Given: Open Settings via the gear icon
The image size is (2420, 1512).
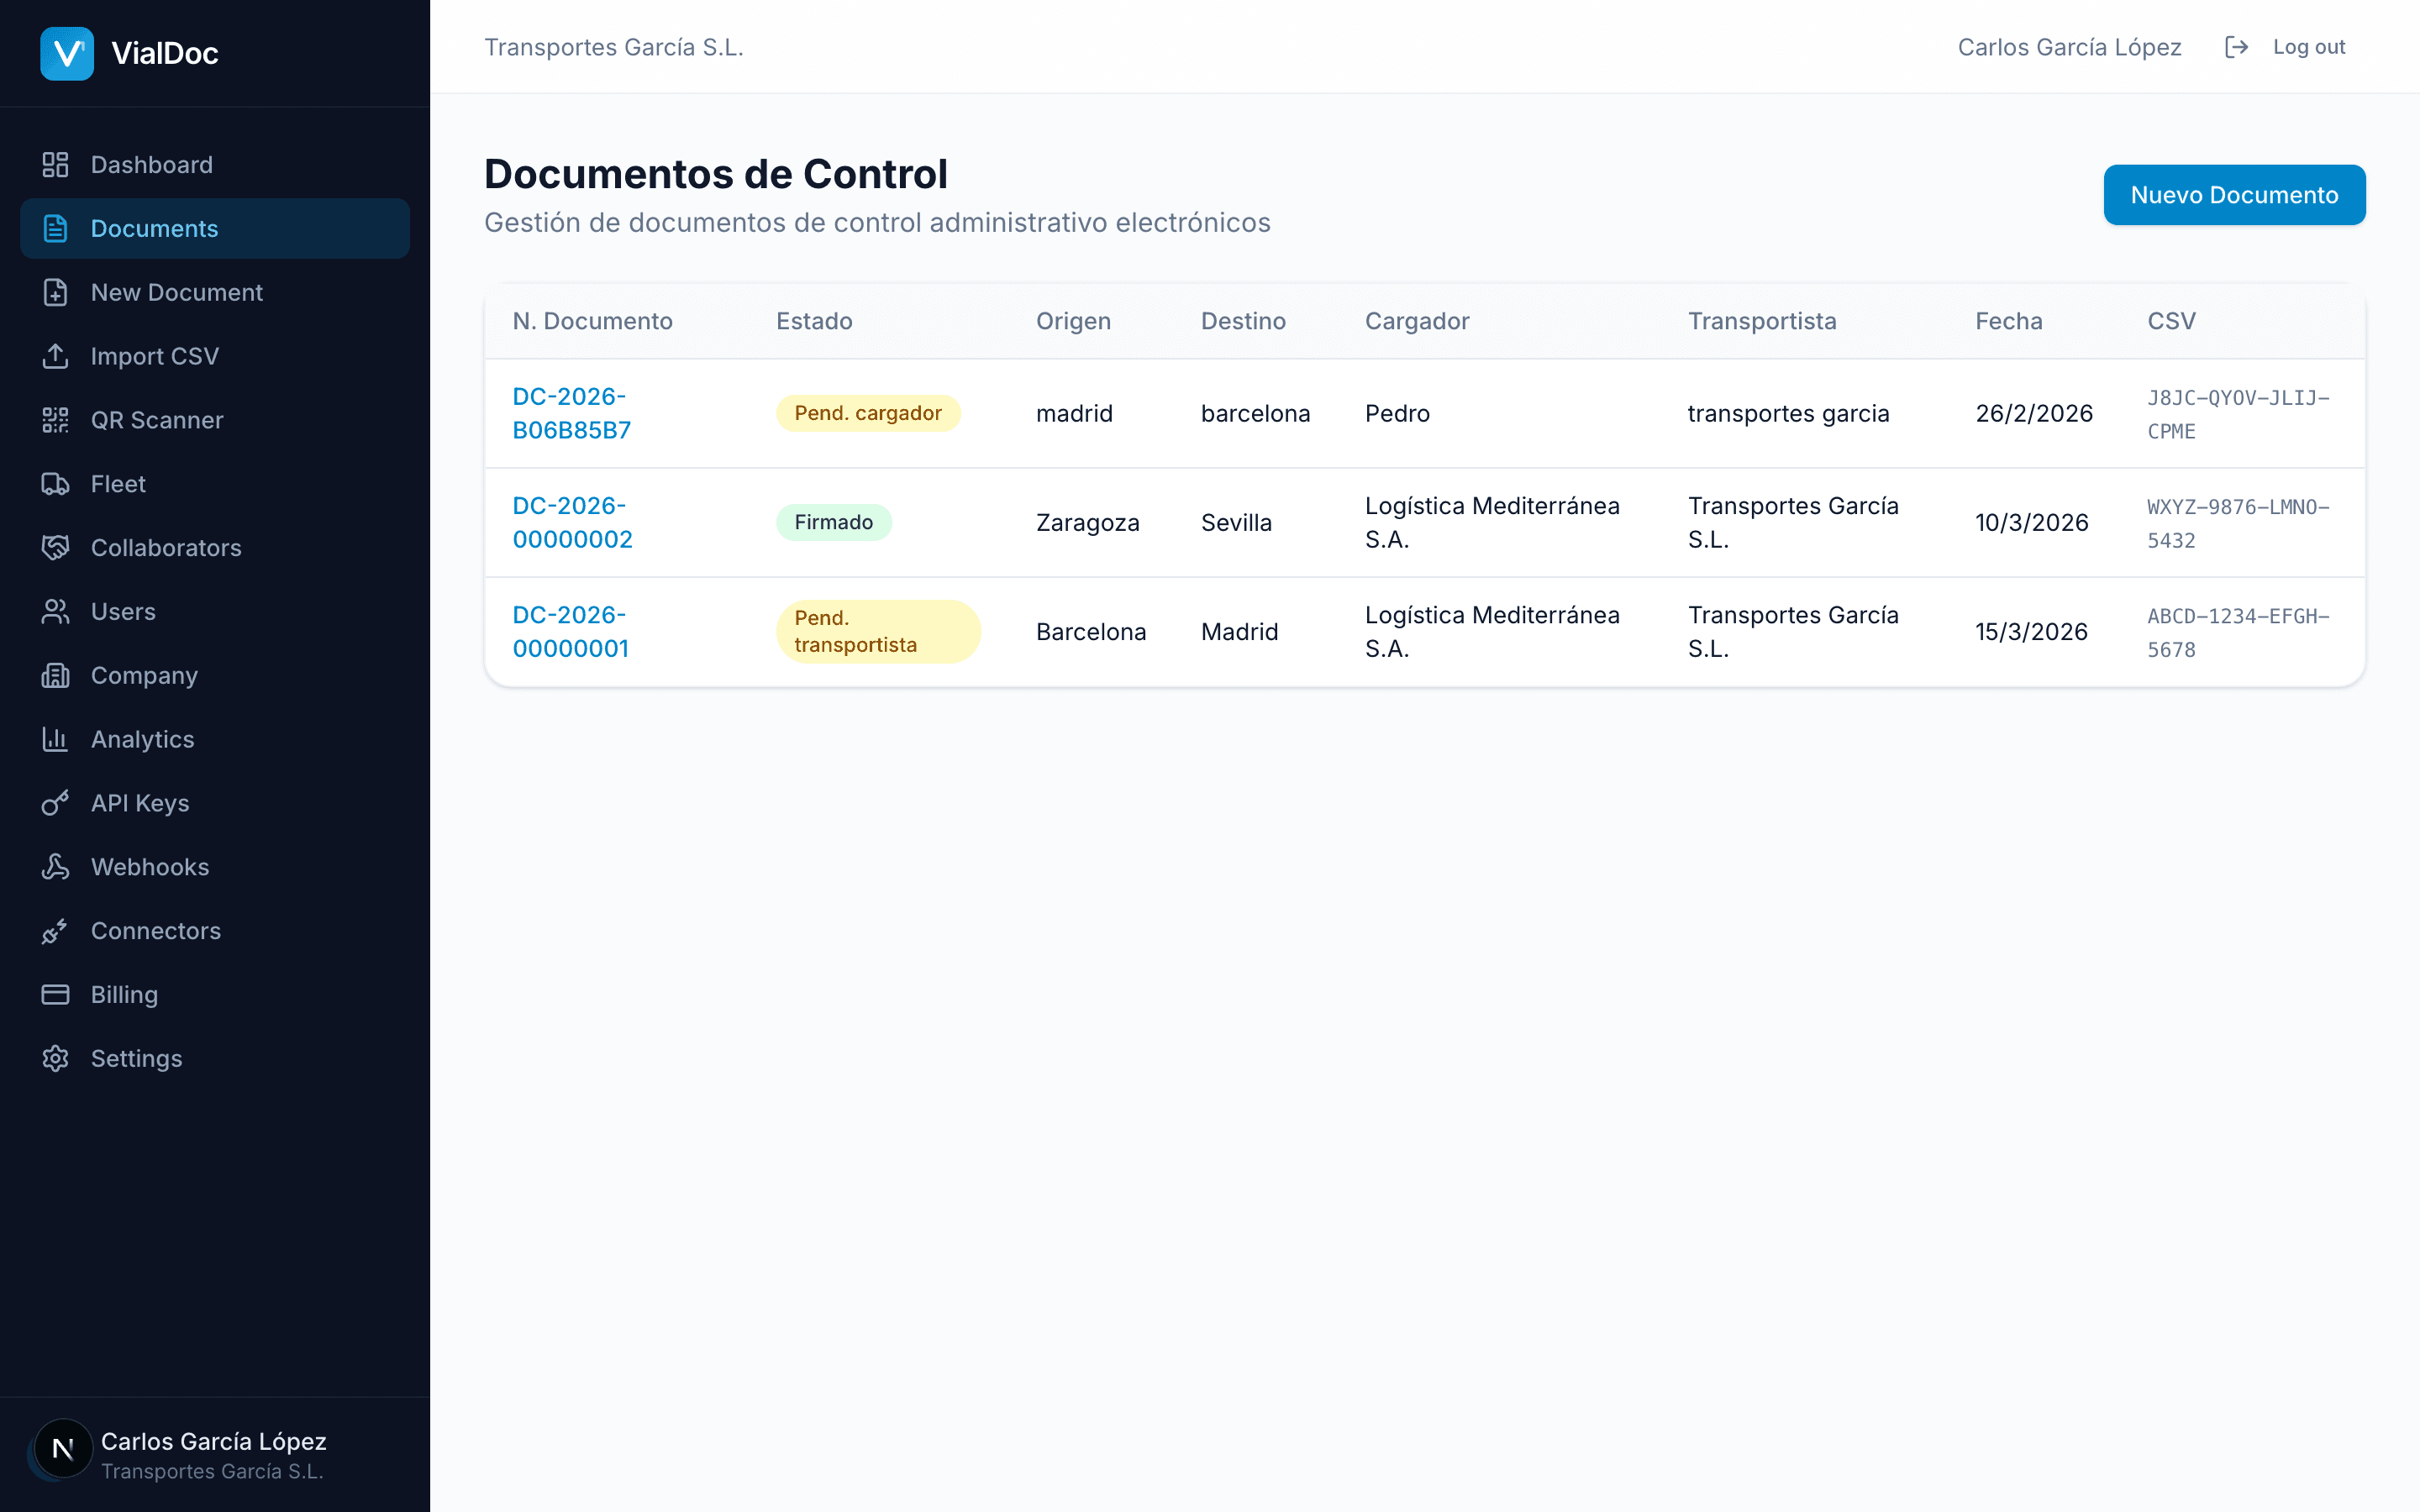Looking at the screenshot, I should coord(55,1058).
